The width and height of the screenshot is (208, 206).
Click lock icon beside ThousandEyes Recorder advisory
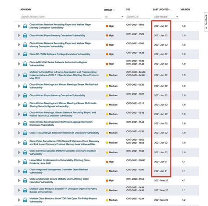click(25, 133)
